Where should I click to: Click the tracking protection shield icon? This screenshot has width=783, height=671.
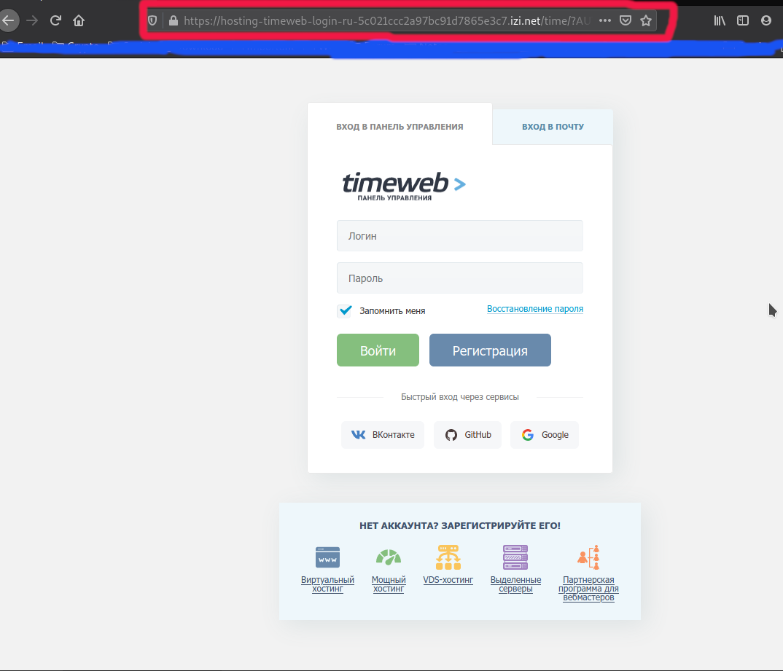[153, 20]
